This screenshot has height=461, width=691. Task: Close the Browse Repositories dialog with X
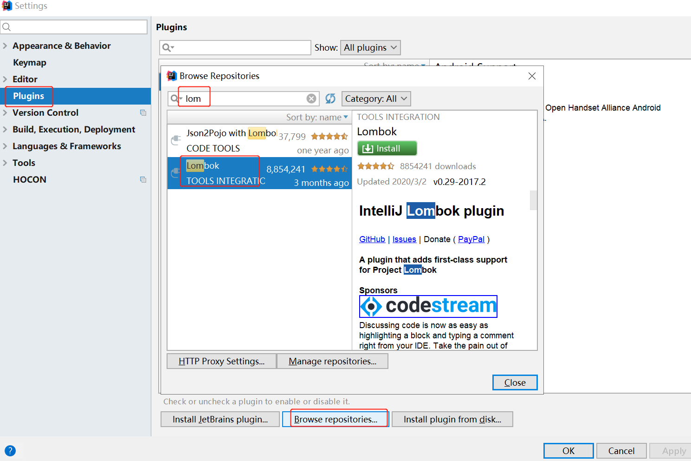coord(532,76)
